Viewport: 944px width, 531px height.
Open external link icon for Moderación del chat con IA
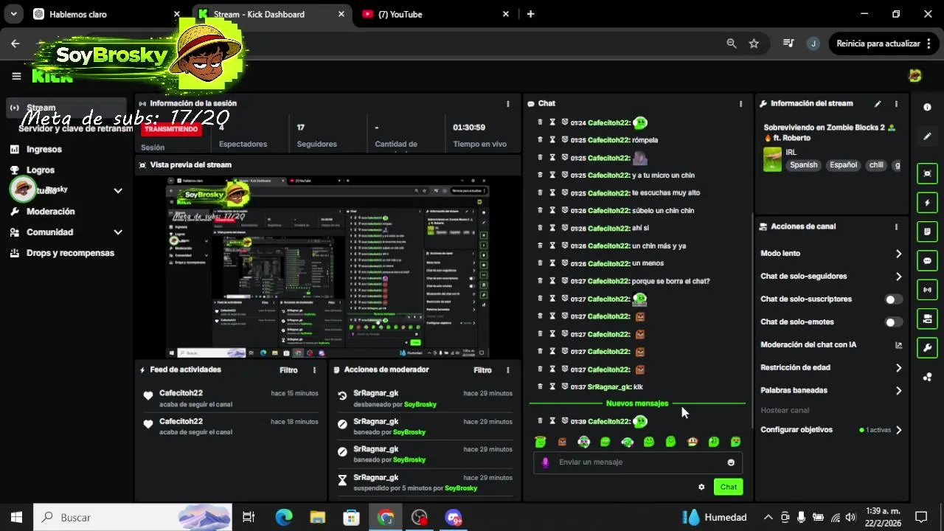898,345
